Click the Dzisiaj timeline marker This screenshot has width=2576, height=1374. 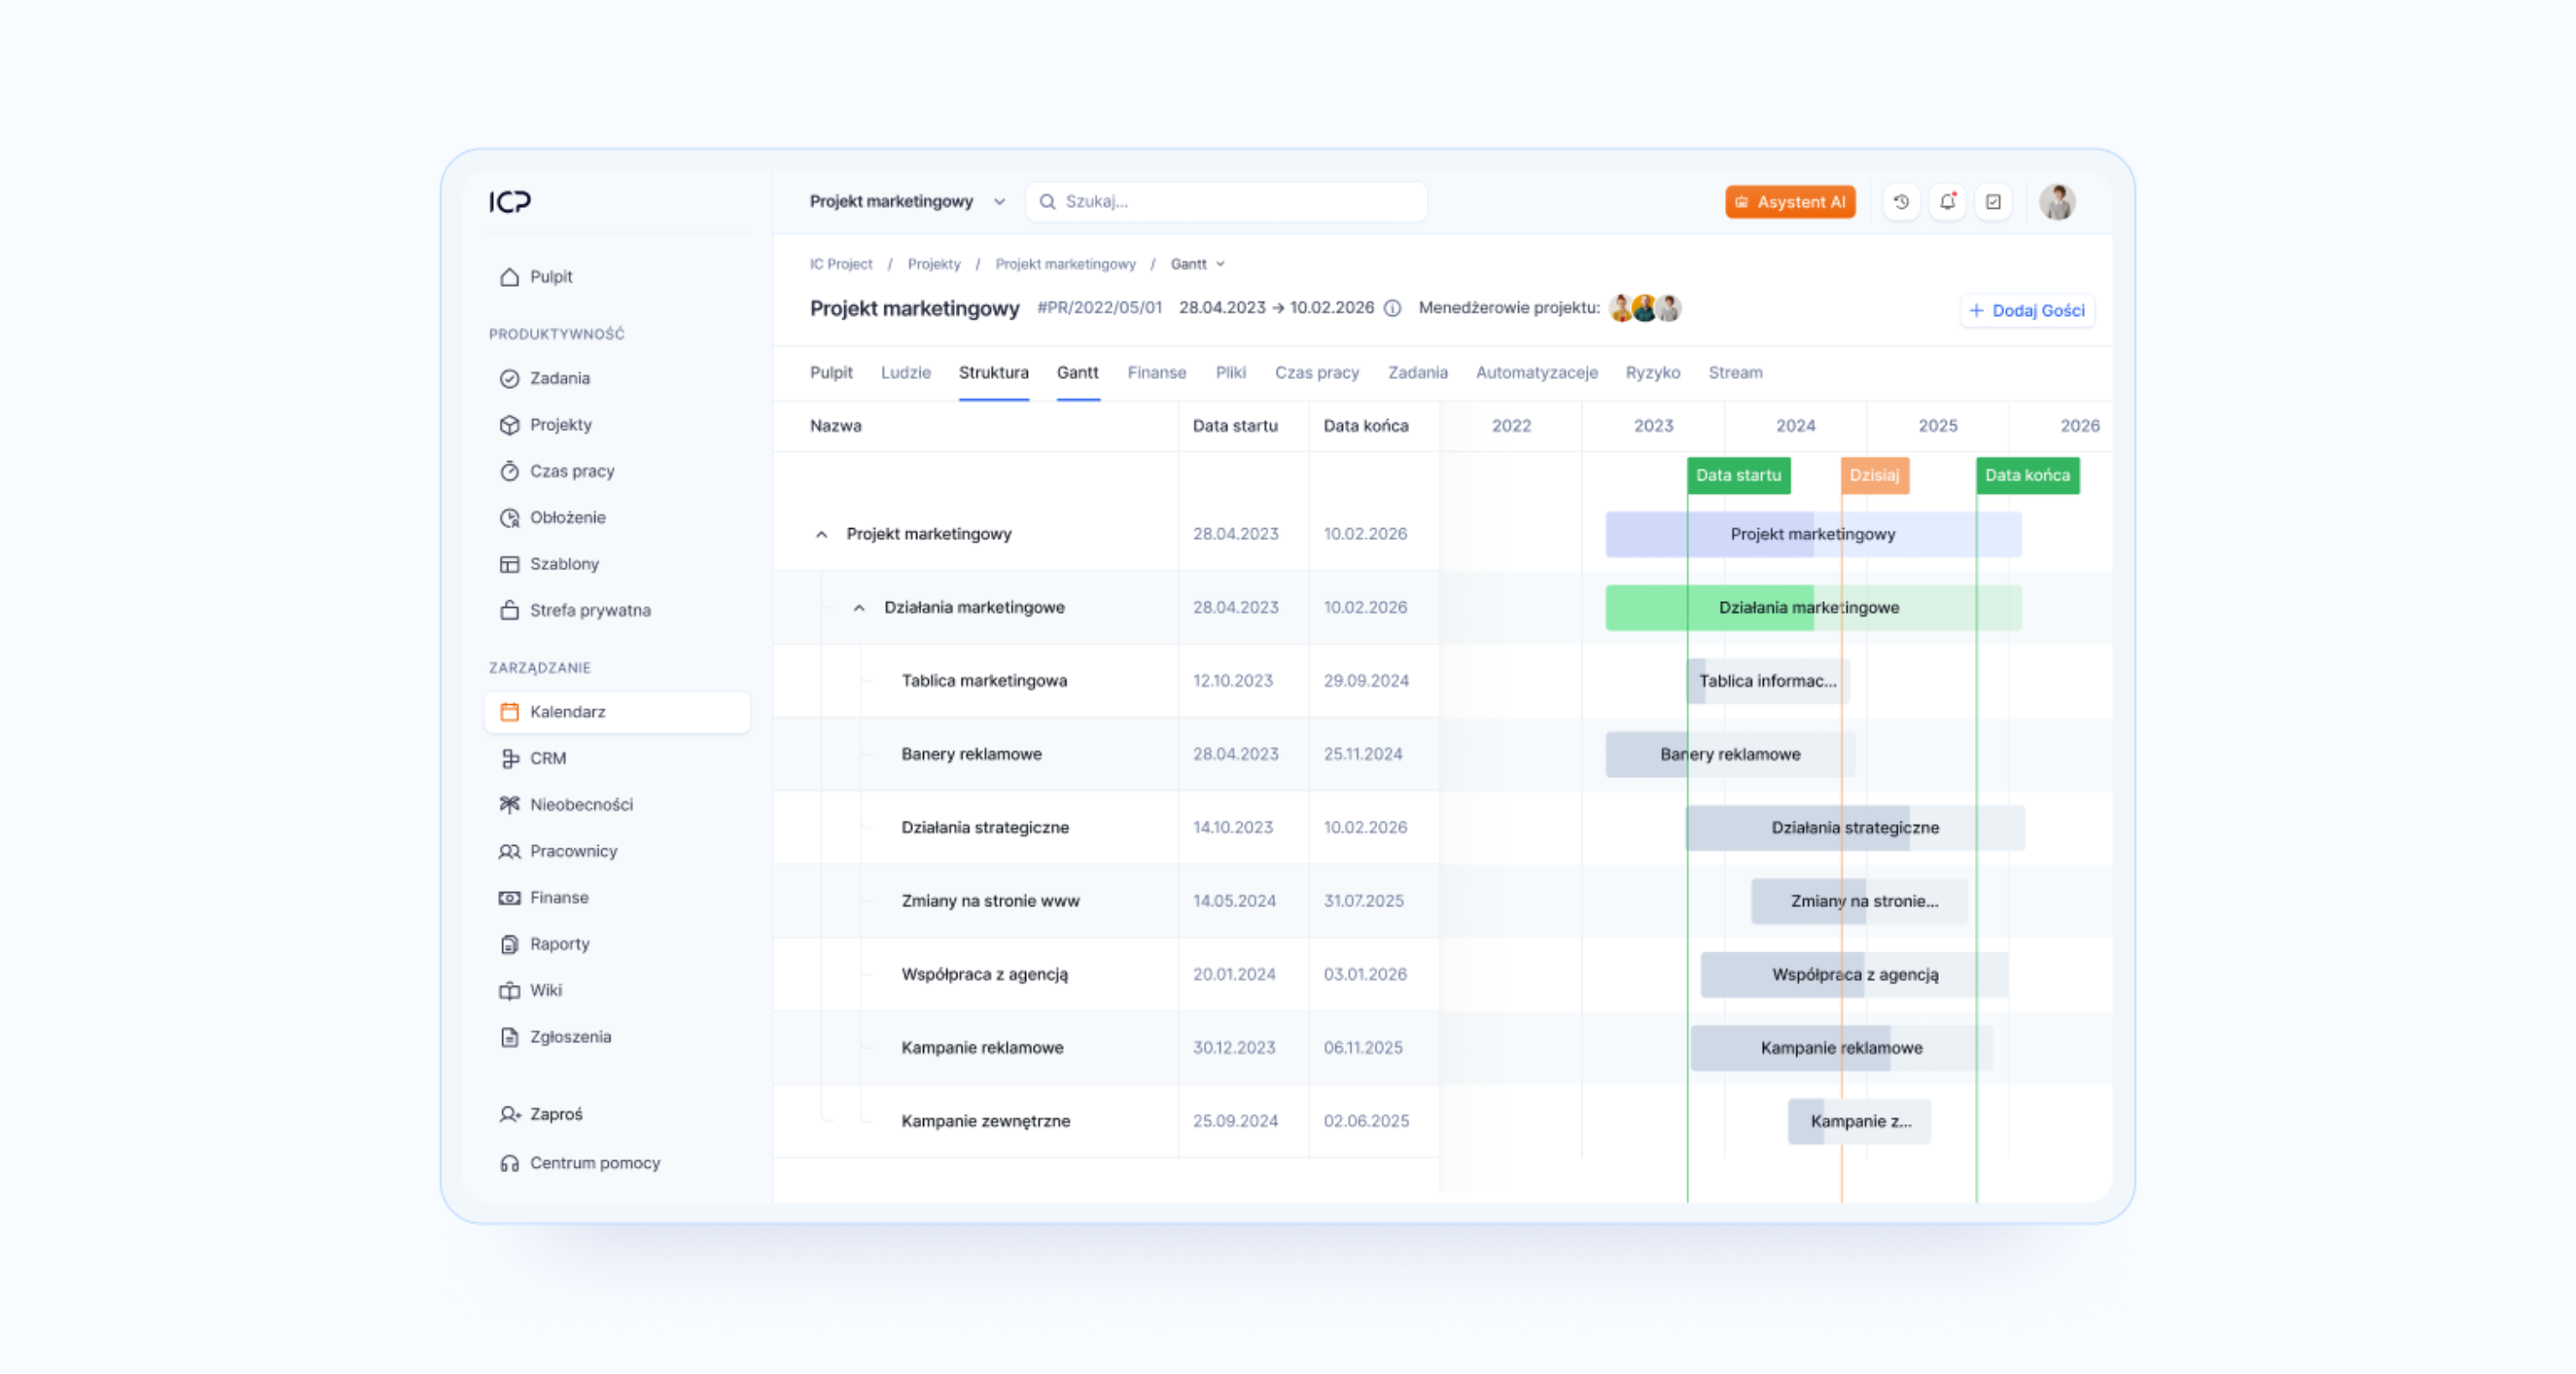coord(1874,475)
